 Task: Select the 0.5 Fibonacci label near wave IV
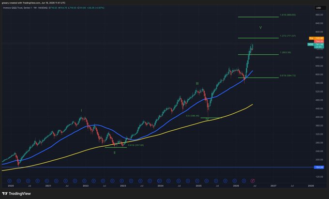[193, 116]
